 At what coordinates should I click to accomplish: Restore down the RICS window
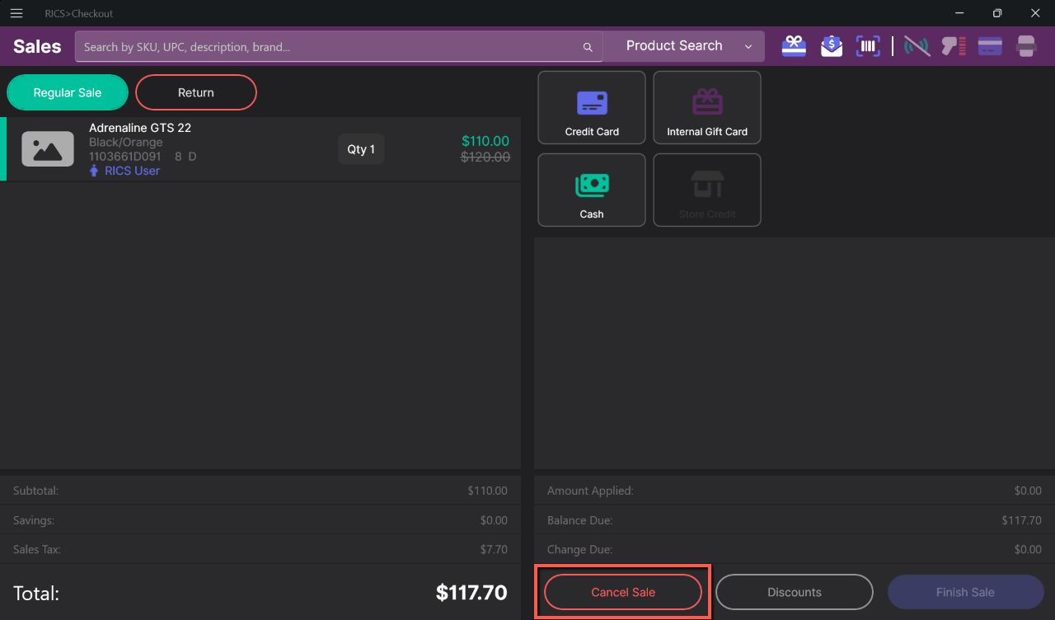[997, 13]
